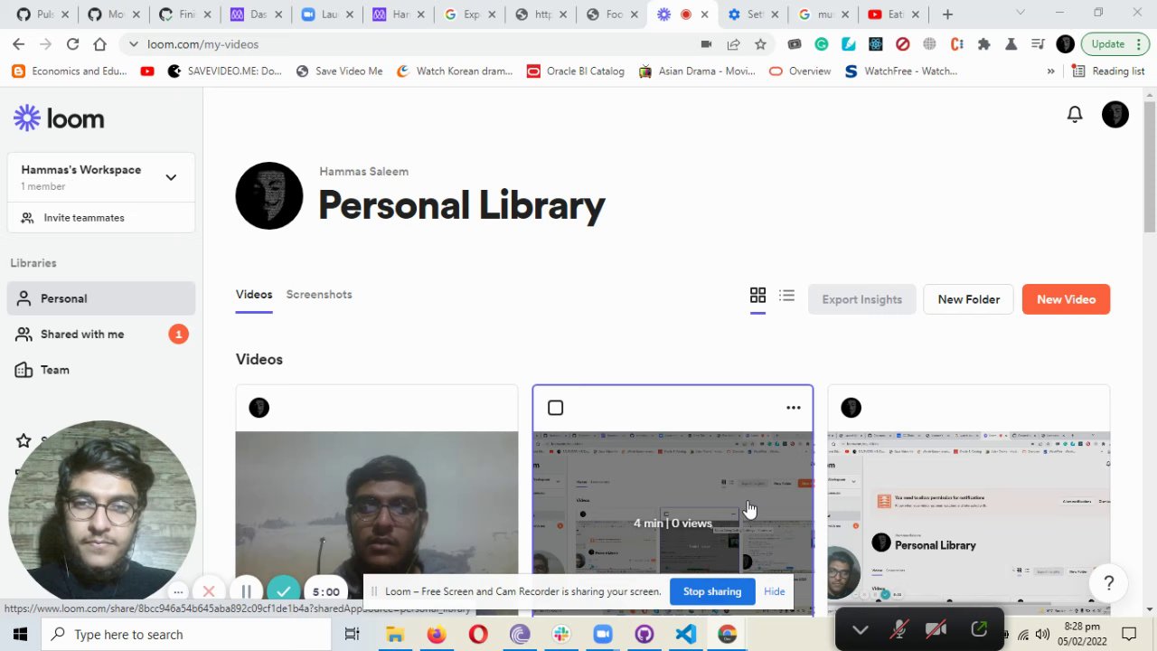Click the camera icon in address bar
The height and width of the screenshot is (651, 1157).
(x=706, y=44)
